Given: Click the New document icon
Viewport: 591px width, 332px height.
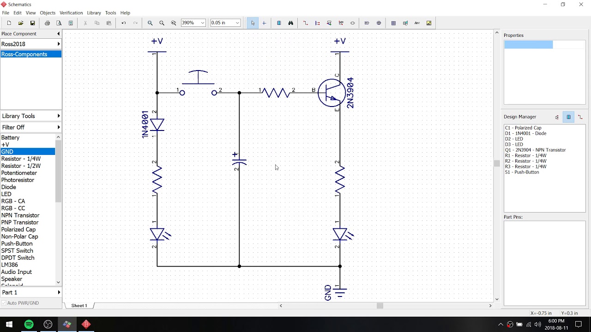Looking at the screenshot, I should click(9, 23).
